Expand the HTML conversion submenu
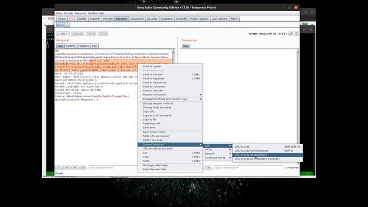Image resolution: width=368 pixels, height=207 pixels. [x=217, y=149]
